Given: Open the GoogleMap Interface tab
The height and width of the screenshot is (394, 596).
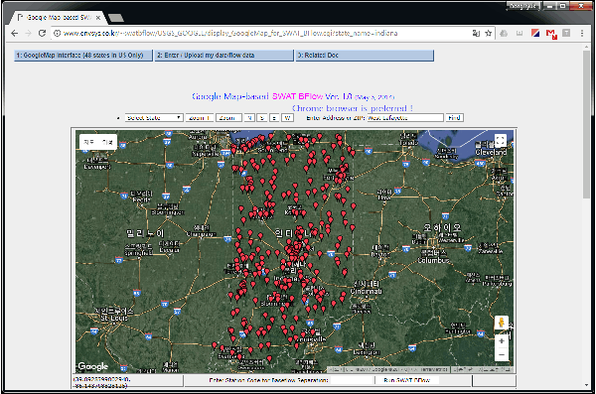Looking at the screenshot, I should click(x=83, y=56).
